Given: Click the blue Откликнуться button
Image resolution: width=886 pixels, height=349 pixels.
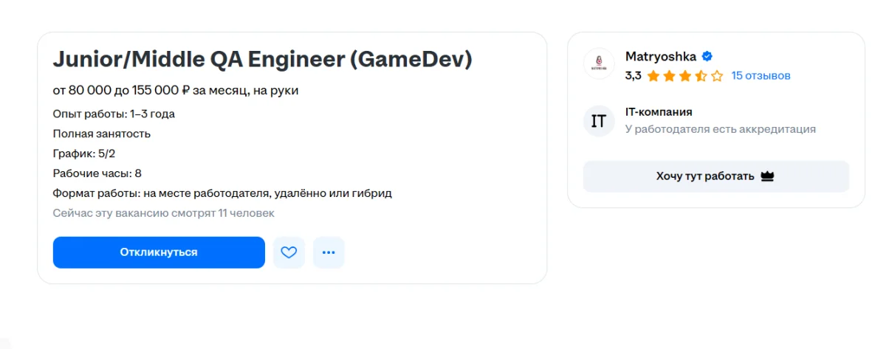Looking at the screenshot, I should 159,252.
